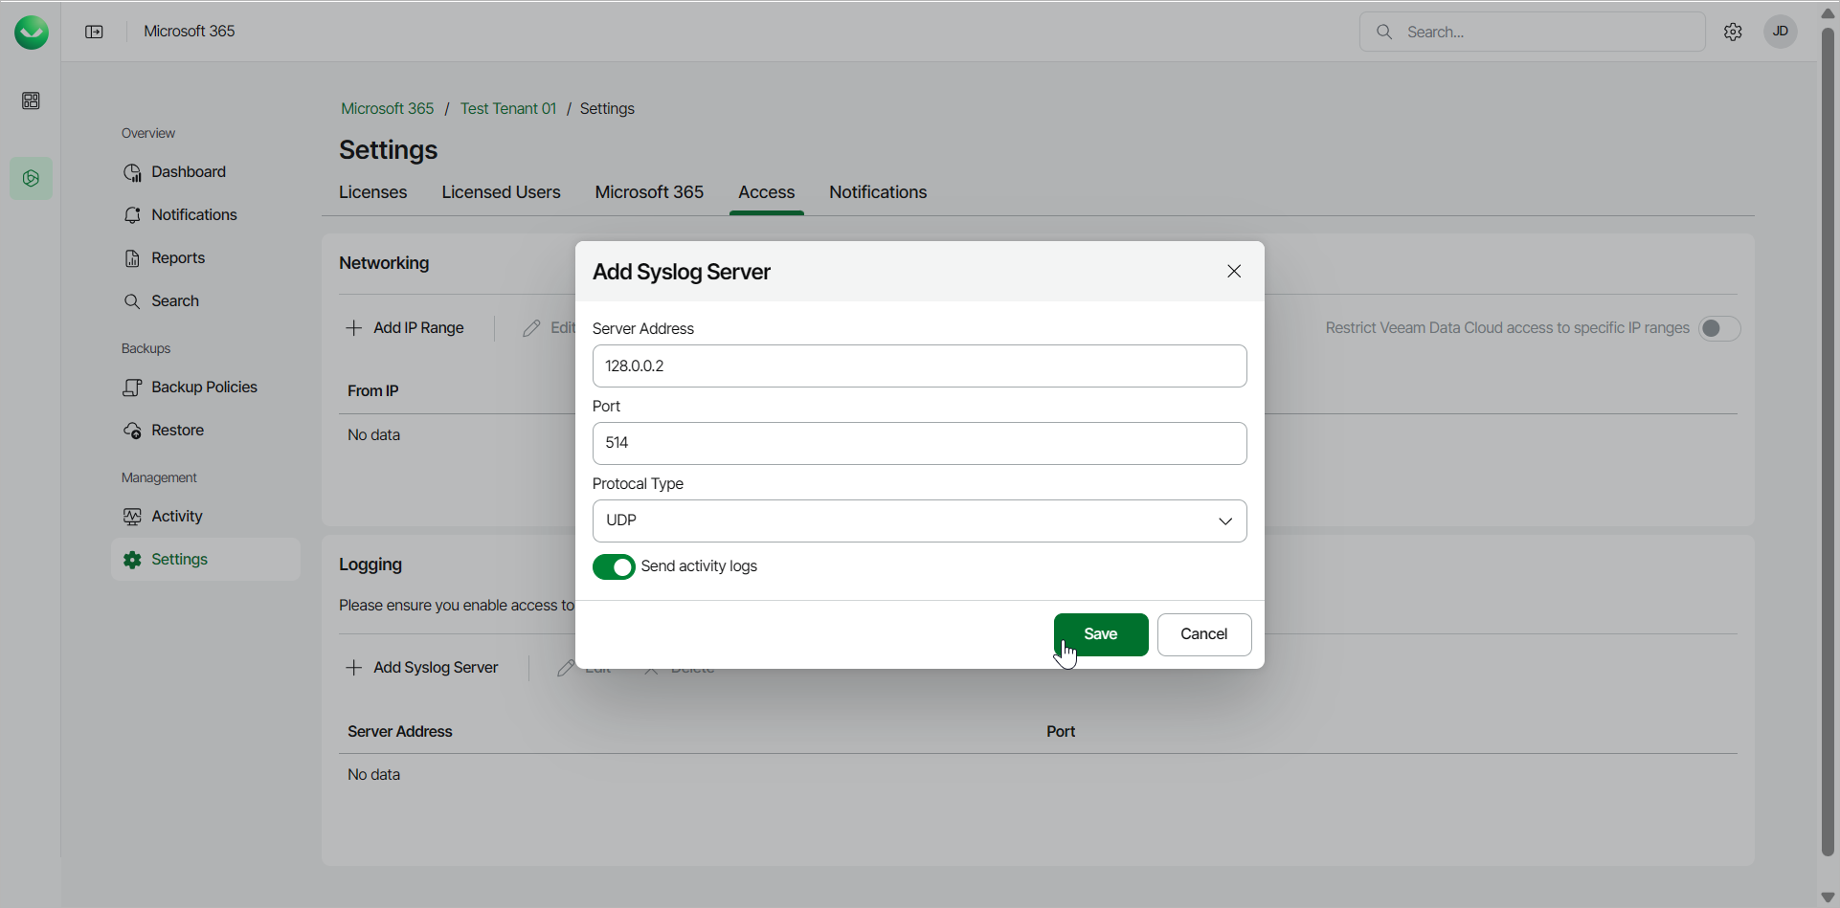Toggle the sidebar panel icon
This screenshot has width=1840, height=908.
pyautogui.click(x=94, y=32)
